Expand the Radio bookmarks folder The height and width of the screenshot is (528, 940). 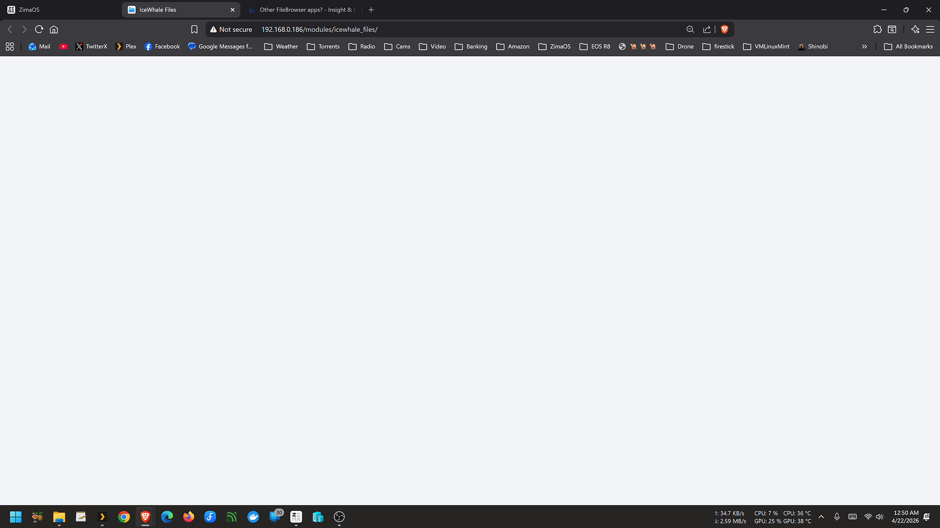(362, 46)
